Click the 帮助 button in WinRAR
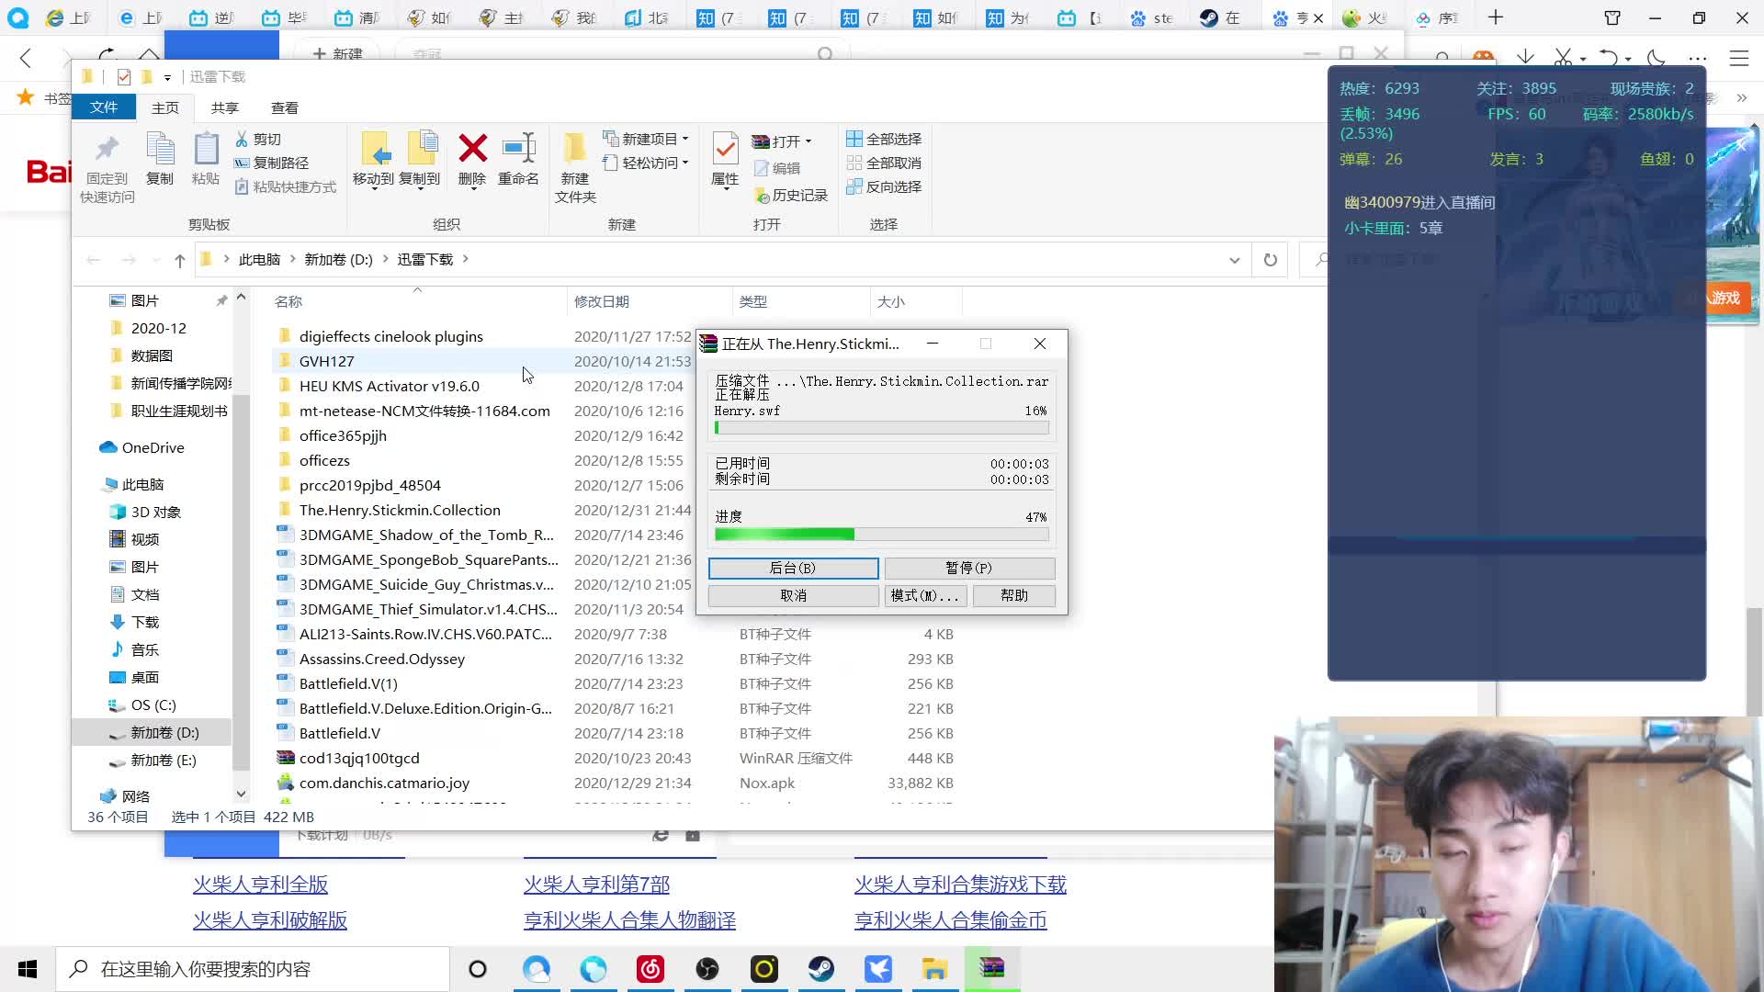 (1014, 596)
